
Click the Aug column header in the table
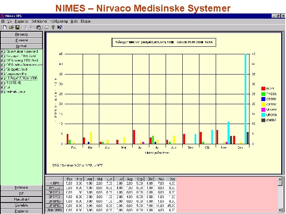[129, 179]
